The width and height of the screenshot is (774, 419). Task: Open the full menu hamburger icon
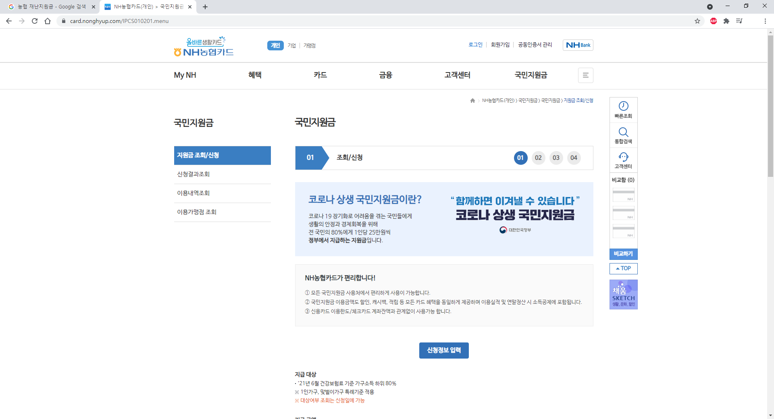tap(586, 75)
